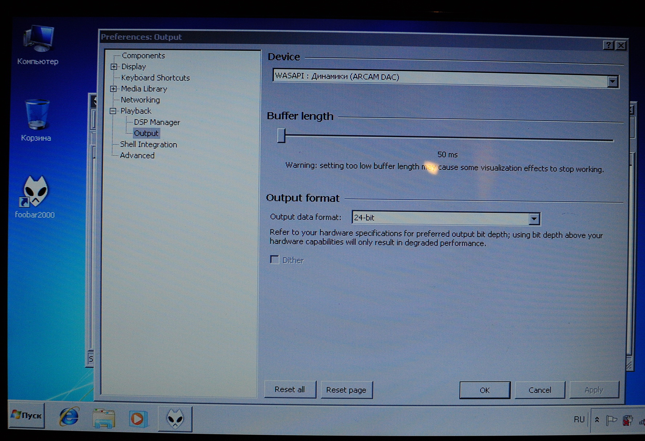Click the '50 ms' buffer value text
Screen dimensions: 645x441
(x=448, y=155)
